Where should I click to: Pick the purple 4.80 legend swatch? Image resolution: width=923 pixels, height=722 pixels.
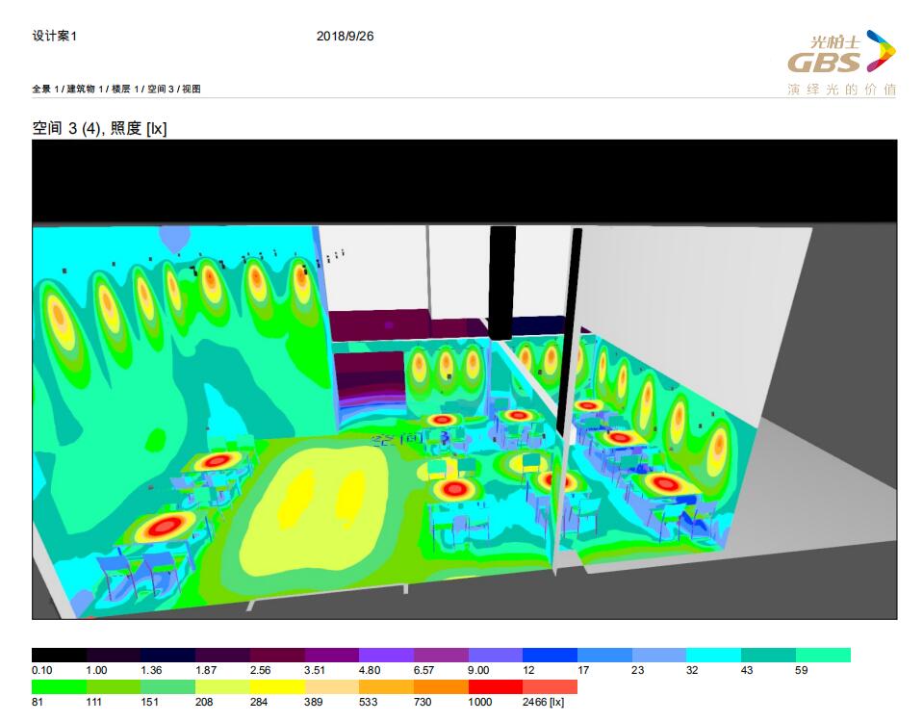pos(386,655)
